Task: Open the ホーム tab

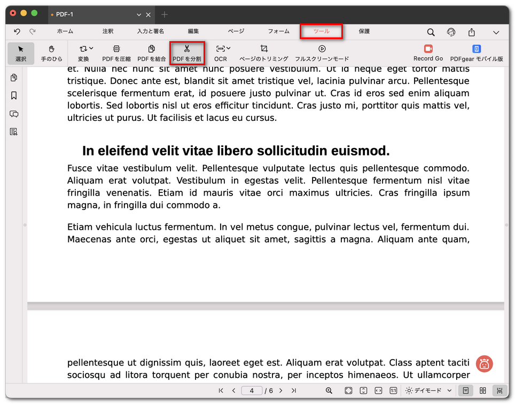Action: pos(65,31)
